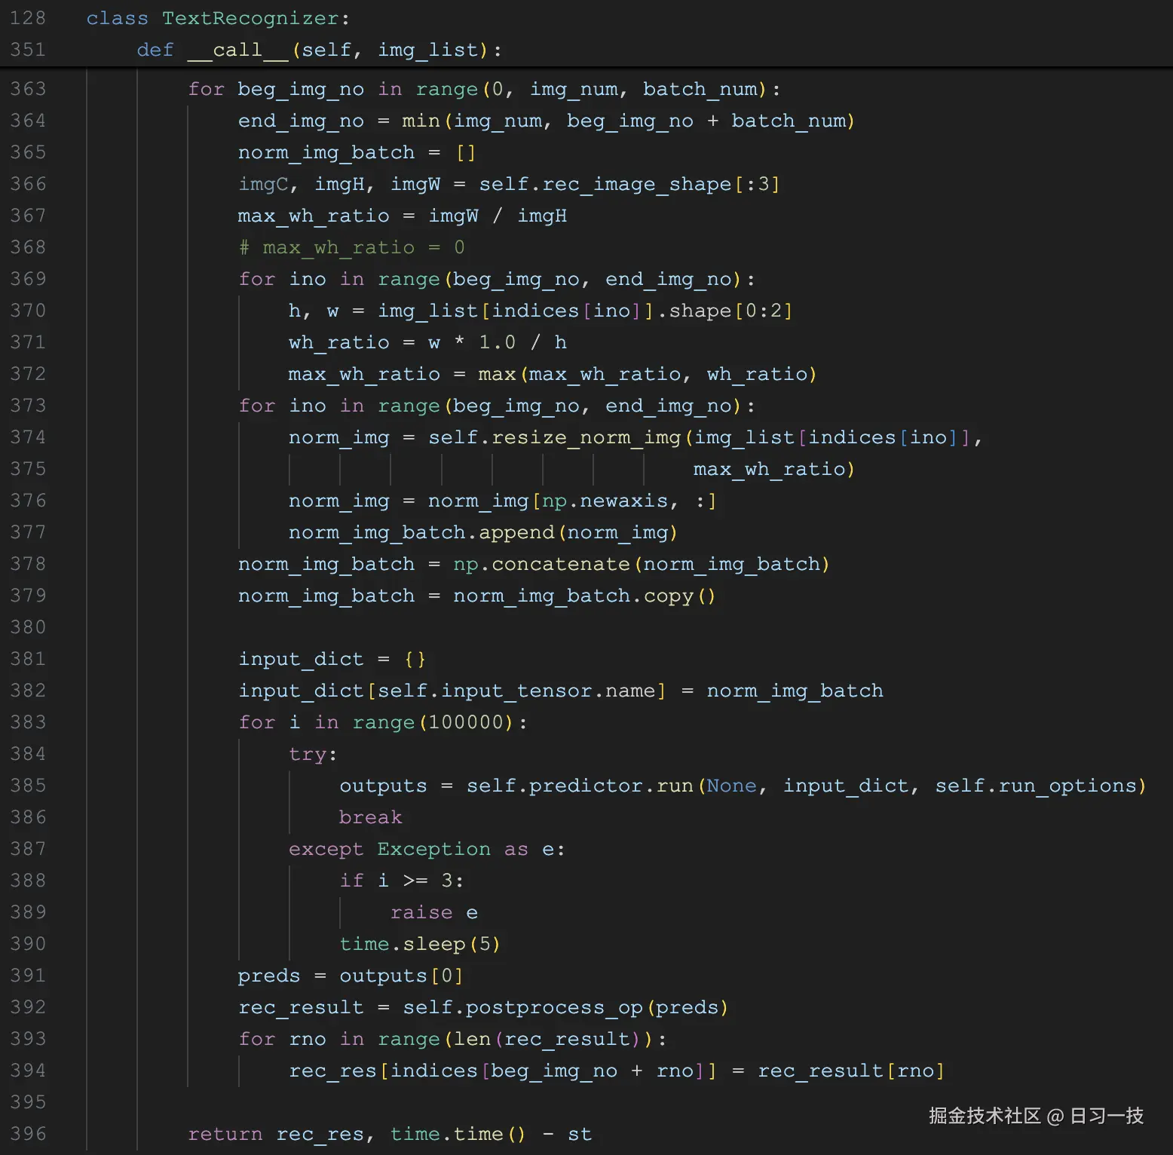Click 'self.resize_norm_img' method call
This screenshot has height=1155, width=1173.
[x=554, y=437]
